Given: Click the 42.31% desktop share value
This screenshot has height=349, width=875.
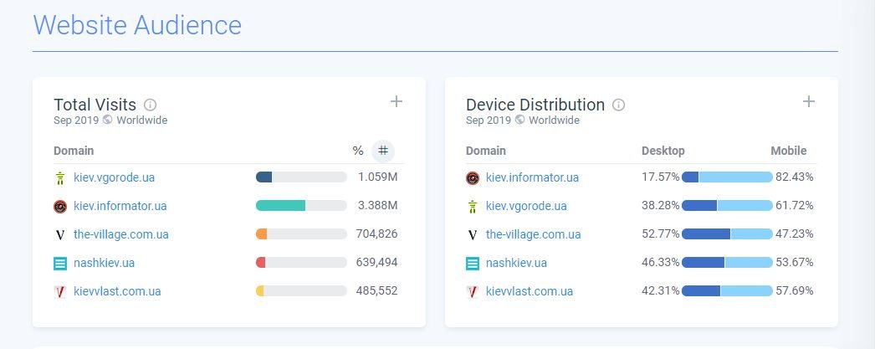Looking at the screenshot, I should pos(661,291).
